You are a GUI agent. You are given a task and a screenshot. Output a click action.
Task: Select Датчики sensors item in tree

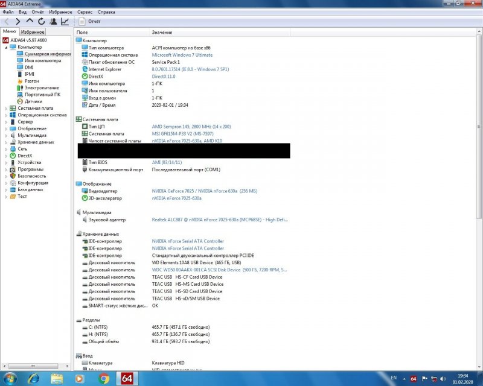click(33, 101)
